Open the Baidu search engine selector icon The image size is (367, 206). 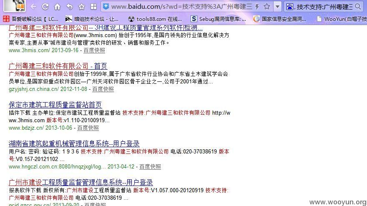point(290,7)
